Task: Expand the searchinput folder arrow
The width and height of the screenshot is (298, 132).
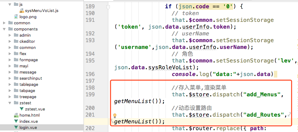Action: click(10, 78)
